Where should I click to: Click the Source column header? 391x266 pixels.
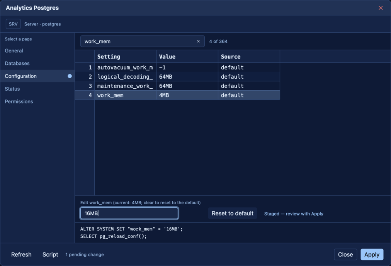pyautogui.click(x=249, y=57)
